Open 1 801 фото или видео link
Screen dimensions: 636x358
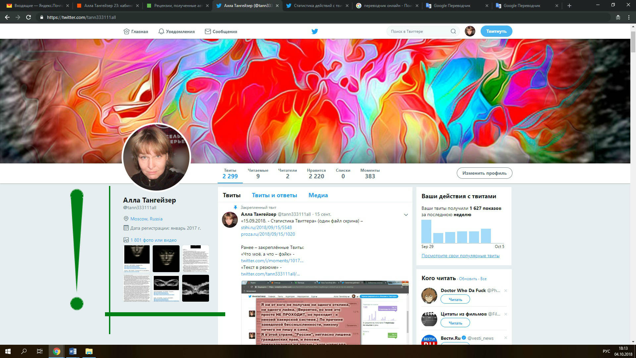(x=153, y=240)
